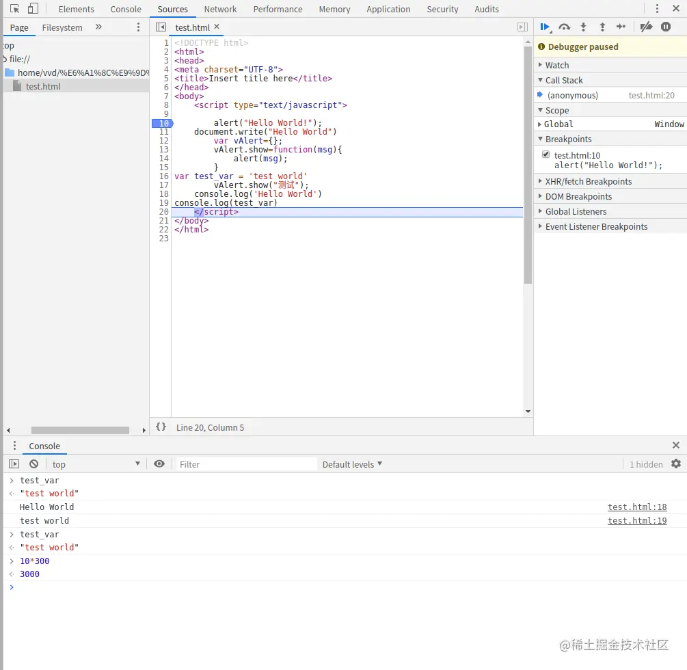Resume script execution

(x=545, y=27)
